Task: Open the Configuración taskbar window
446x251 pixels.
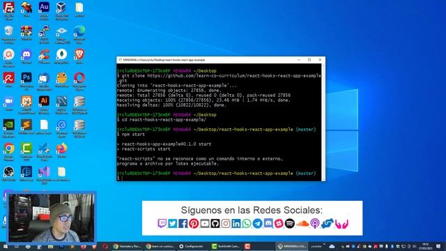Action: [x=192, y=246]
